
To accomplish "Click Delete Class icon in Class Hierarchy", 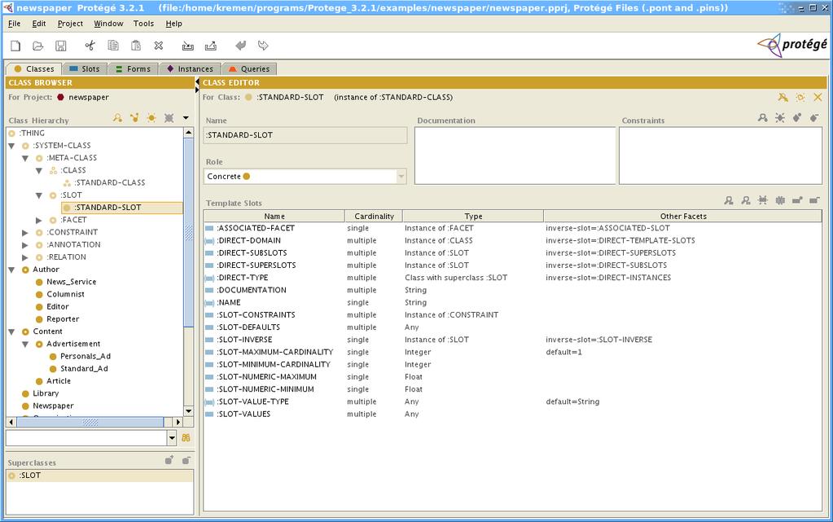I will [x=169, y=118].
